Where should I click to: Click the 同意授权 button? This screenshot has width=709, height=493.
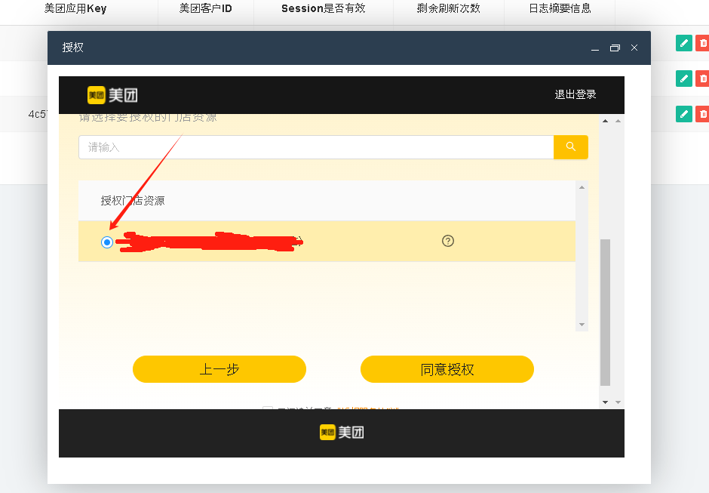447,369
